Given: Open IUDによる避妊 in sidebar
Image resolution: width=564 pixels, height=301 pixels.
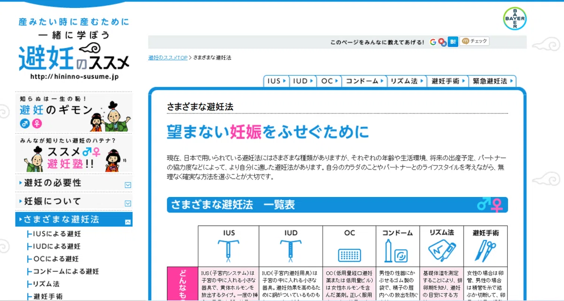Looking at the screenshot, I should tap(57, 246).
